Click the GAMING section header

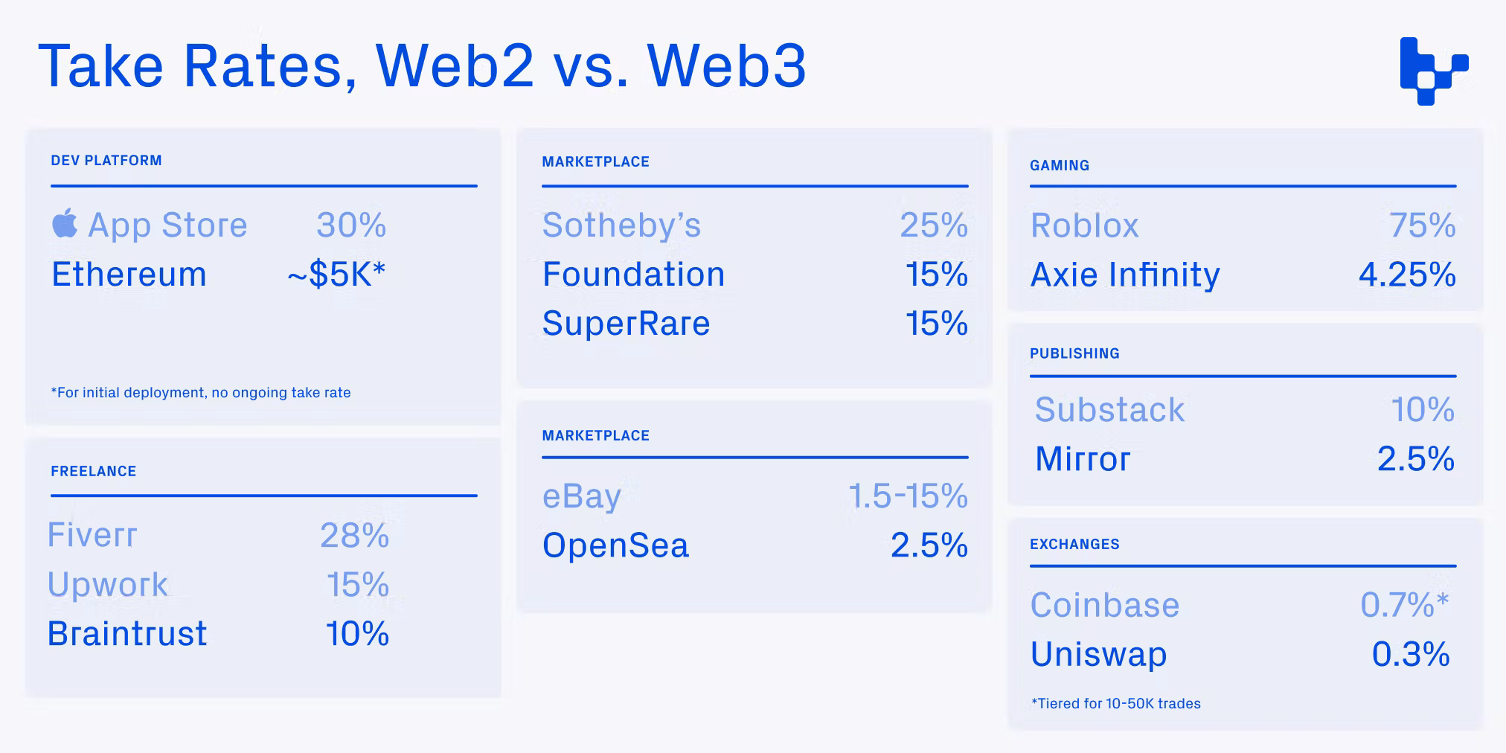[1060, 166]
